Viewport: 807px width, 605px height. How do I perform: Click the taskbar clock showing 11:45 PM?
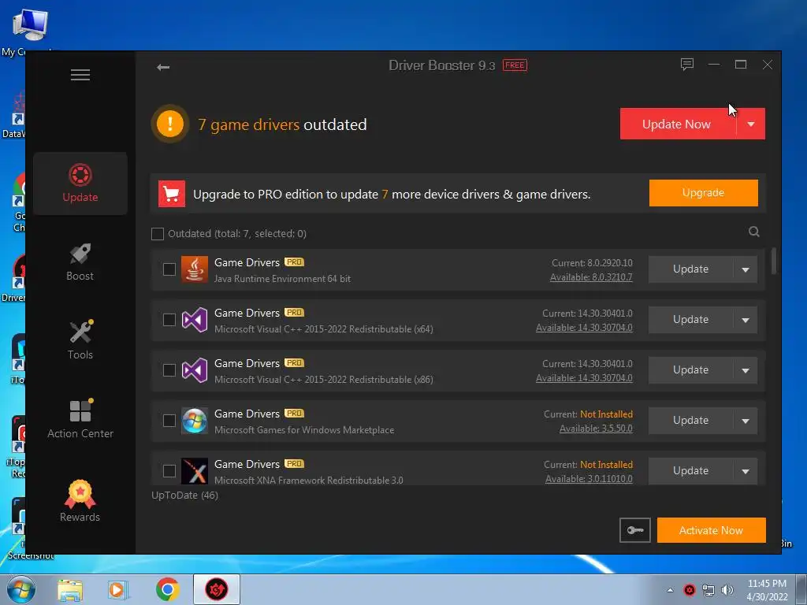[x=767, y=590]
